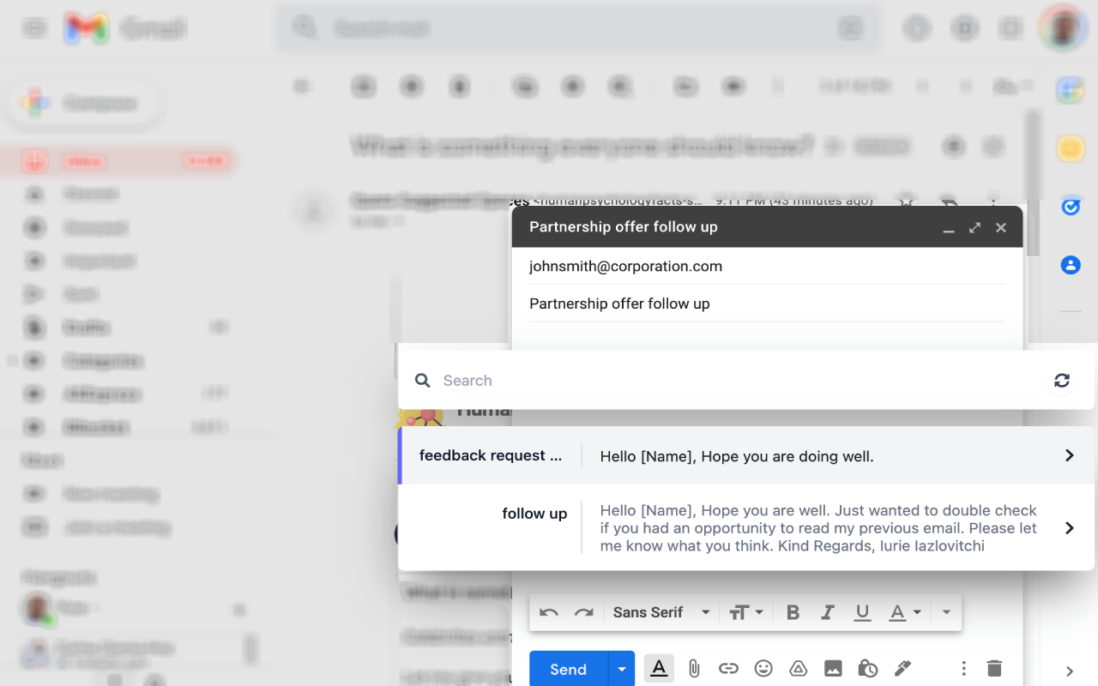Insert a link using the chain icon
This screenshot has height=686, width=1098.
pos(728,669)
